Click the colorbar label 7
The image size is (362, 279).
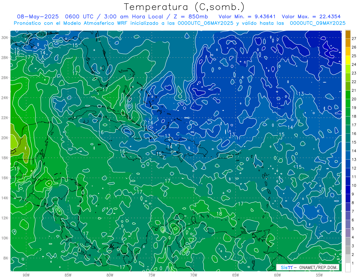[353, 211]
